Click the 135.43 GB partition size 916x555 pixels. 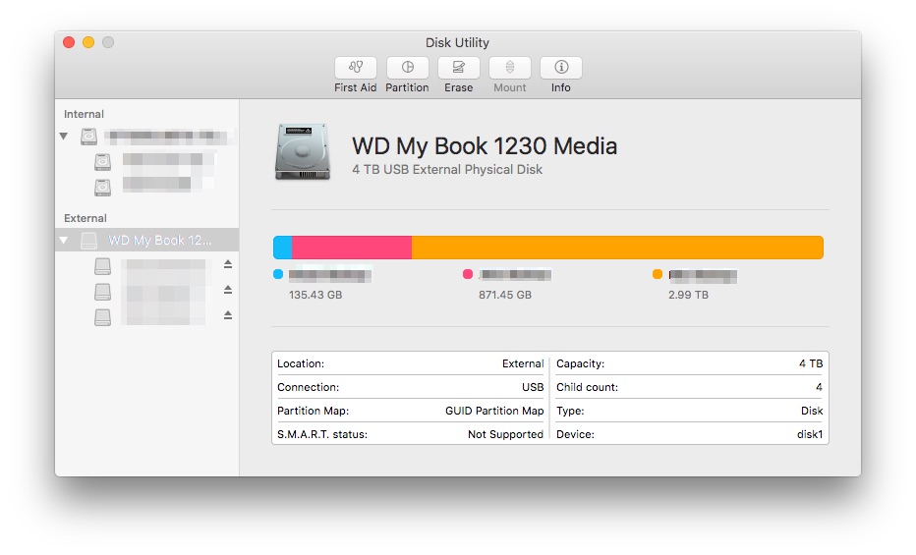315,295
